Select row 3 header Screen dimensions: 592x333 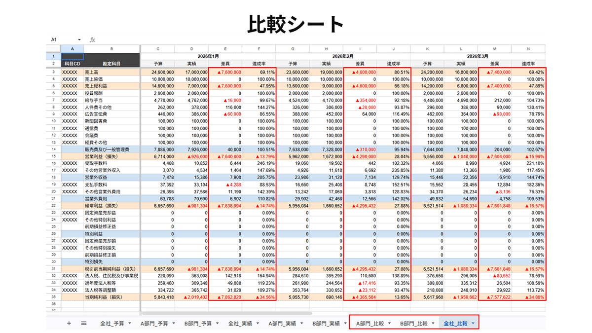[53, 72]
